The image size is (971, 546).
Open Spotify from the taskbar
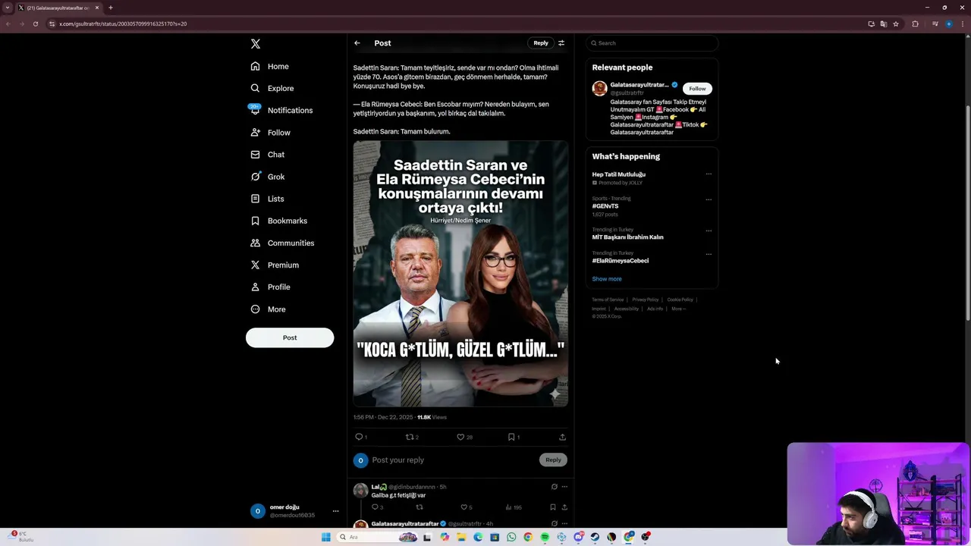click(x=545, y=537)
